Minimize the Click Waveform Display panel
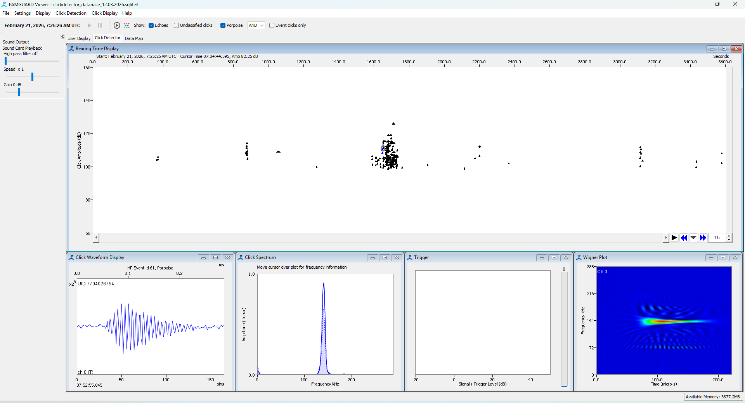This screenshot has width=745, height=403. [x=203, y=258]
